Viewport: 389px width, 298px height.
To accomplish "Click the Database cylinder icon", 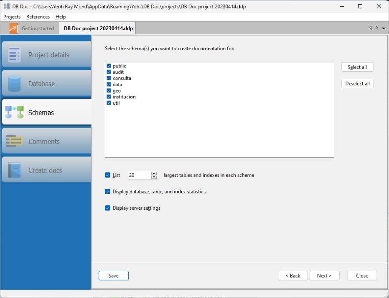I will 15,84.
